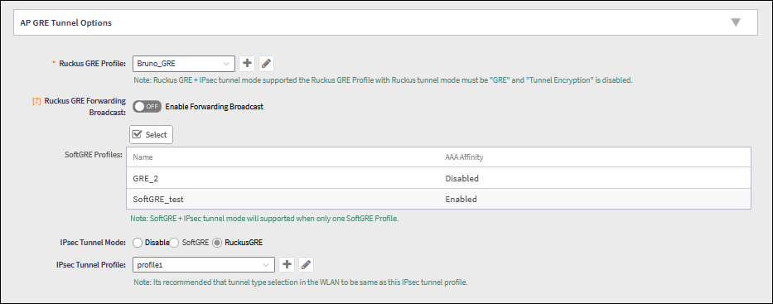Click the help icon beside Ruckus GRE Forwarding
This screenshot has height=304, width=773.
click(36, 101)
